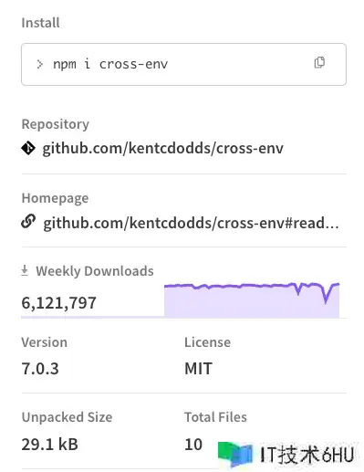The image size is (364, 472).
Task: Click the Homepage section label
Action: [x=55, y=198]
